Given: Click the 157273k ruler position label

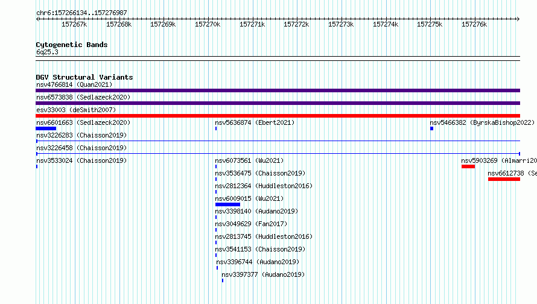Looking at the screenshot, I should pyautogui.click(x=341, y=24).
